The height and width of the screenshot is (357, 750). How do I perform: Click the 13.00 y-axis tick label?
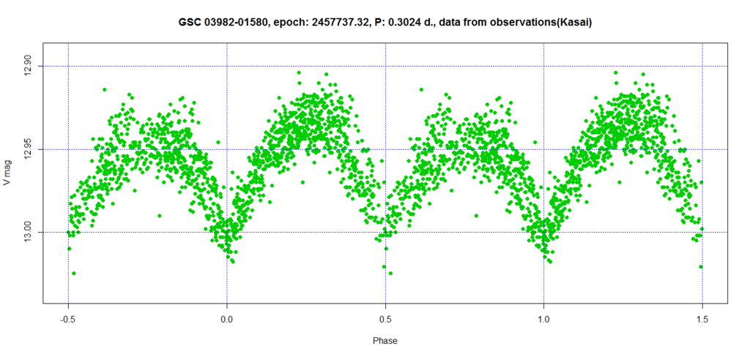(27, 232)
